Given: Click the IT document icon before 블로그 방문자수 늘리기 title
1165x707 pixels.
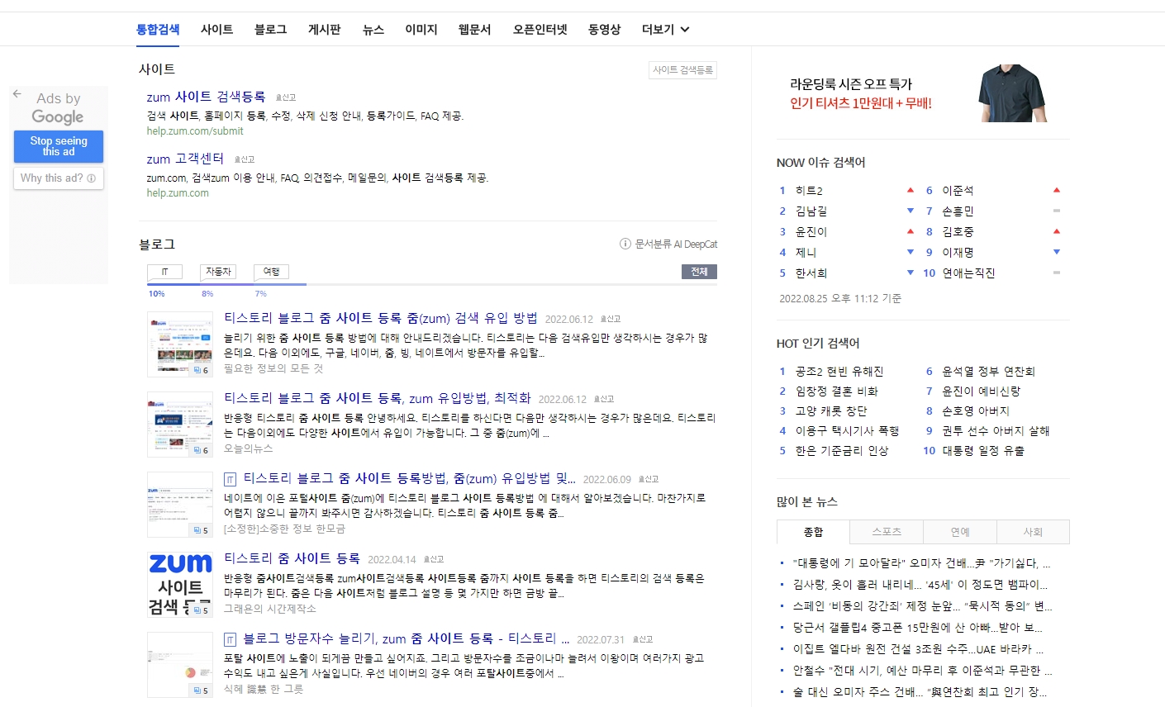Looking at the screenshot, I should click(231, 639).
